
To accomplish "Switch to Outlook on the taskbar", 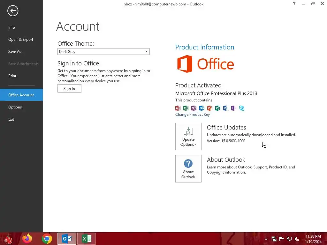I will (67, 239).
